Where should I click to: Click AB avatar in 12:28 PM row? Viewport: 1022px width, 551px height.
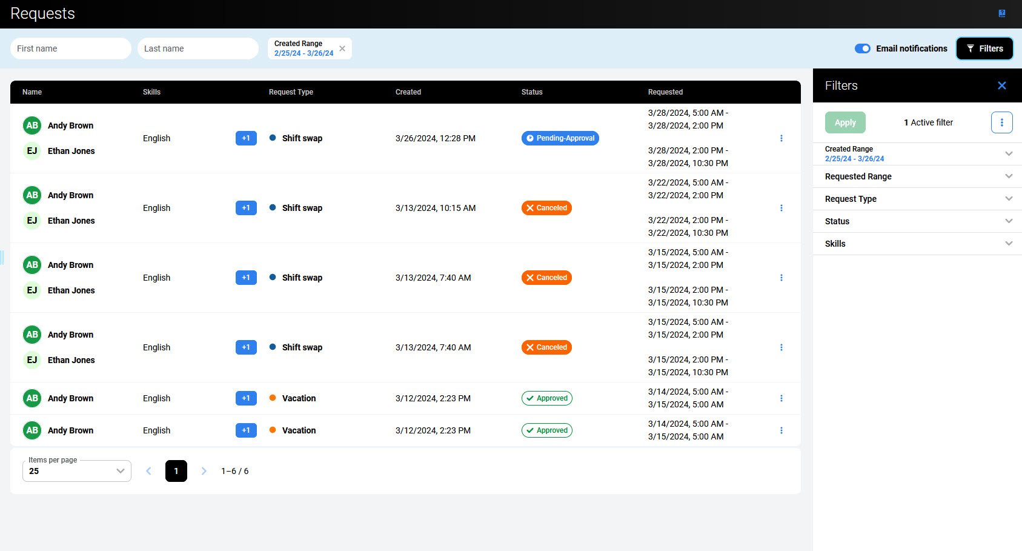tap(32, 125)
